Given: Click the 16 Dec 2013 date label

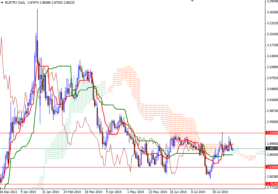Looking at the screenshot, I should [8, 191].
